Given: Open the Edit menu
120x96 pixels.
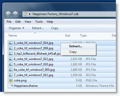Looking at the screenshot, I should pos(18,22).
